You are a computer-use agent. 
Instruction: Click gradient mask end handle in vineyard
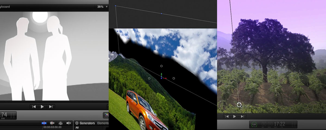[x=239, y=105]
